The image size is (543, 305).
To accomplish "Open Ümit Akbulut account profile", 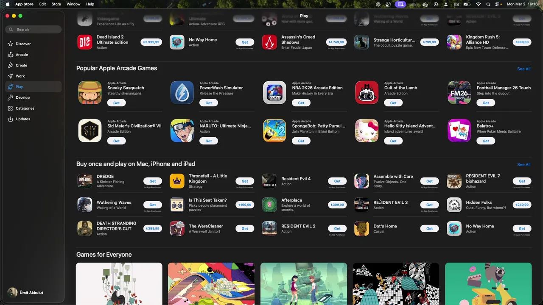I will point(25,292).
